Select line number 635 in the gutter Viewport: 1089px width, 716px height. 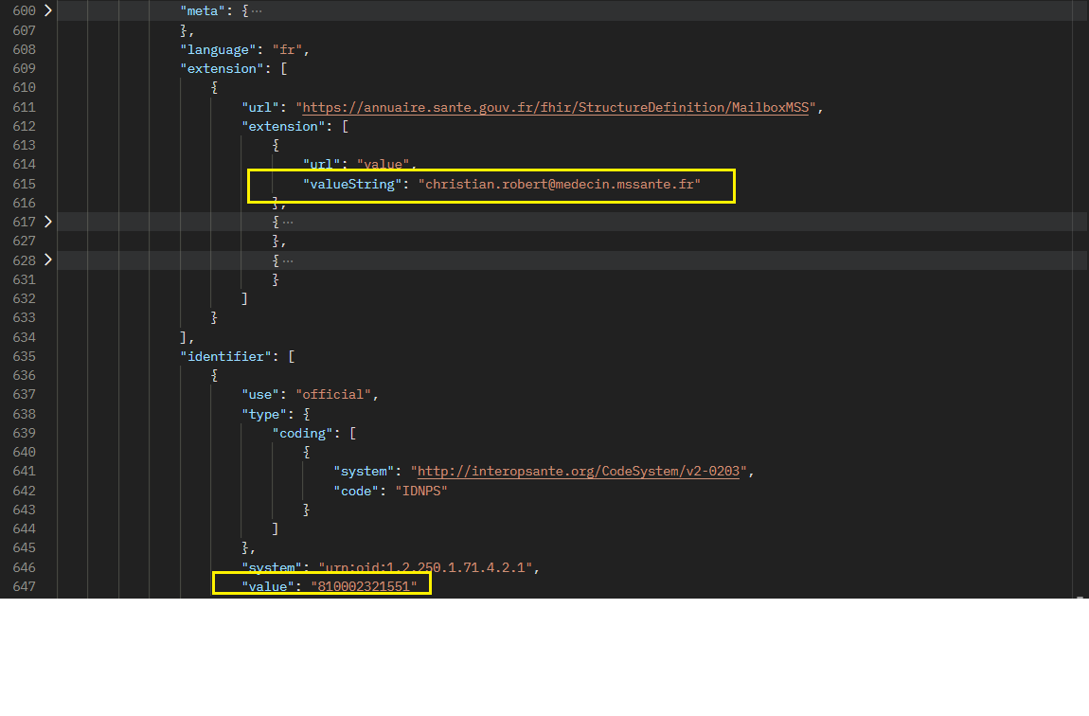[x=25, y=356]
